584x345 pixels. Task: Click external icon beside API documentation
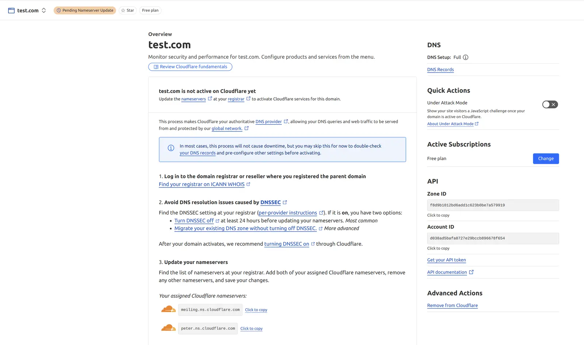[x=471, y=272]
